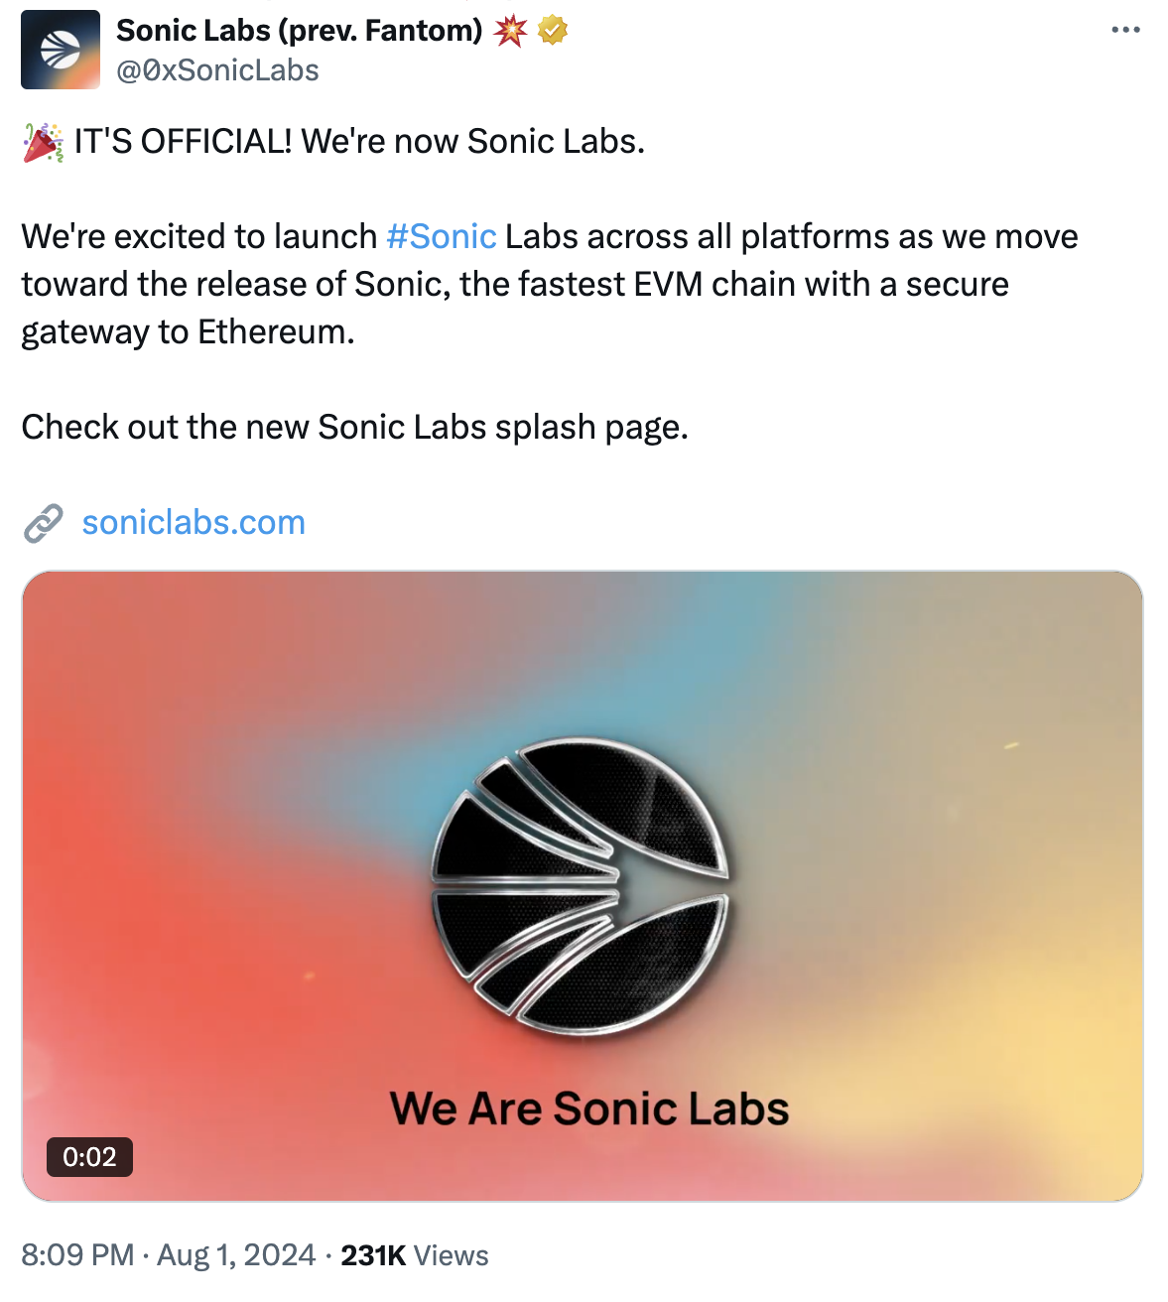Click the 0:02 video duration badge

pos(89,1157)
